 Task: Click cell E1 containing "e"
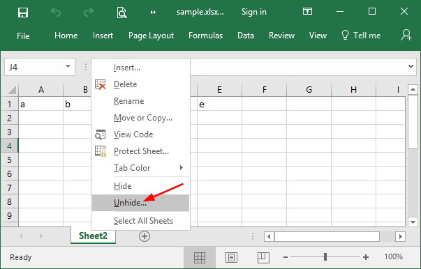(219, 104)
